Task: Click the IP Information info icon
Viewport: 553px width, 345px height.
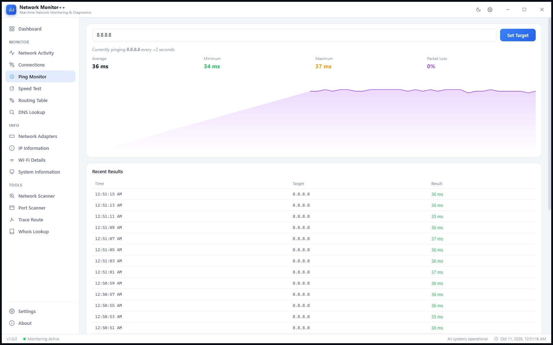Action: [x=12, y=148]
